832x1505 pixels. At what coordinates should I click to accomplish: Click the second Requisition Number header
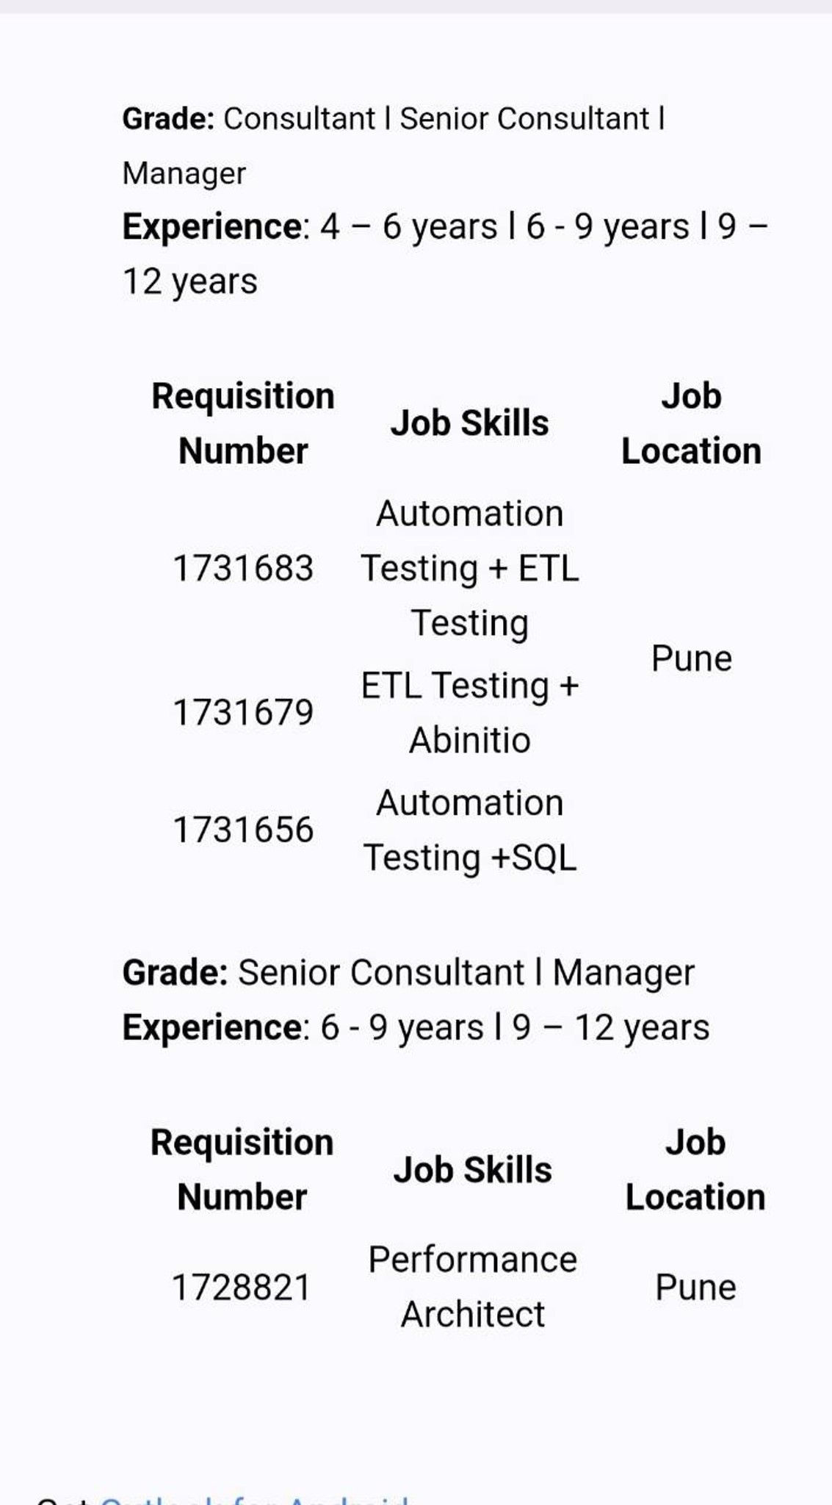[242, 1170]
